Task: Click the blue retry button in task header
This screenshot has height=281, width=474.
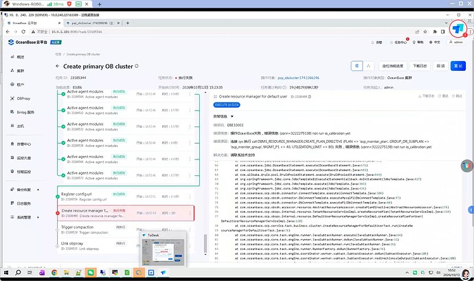Action: click(x=458, y=66)
